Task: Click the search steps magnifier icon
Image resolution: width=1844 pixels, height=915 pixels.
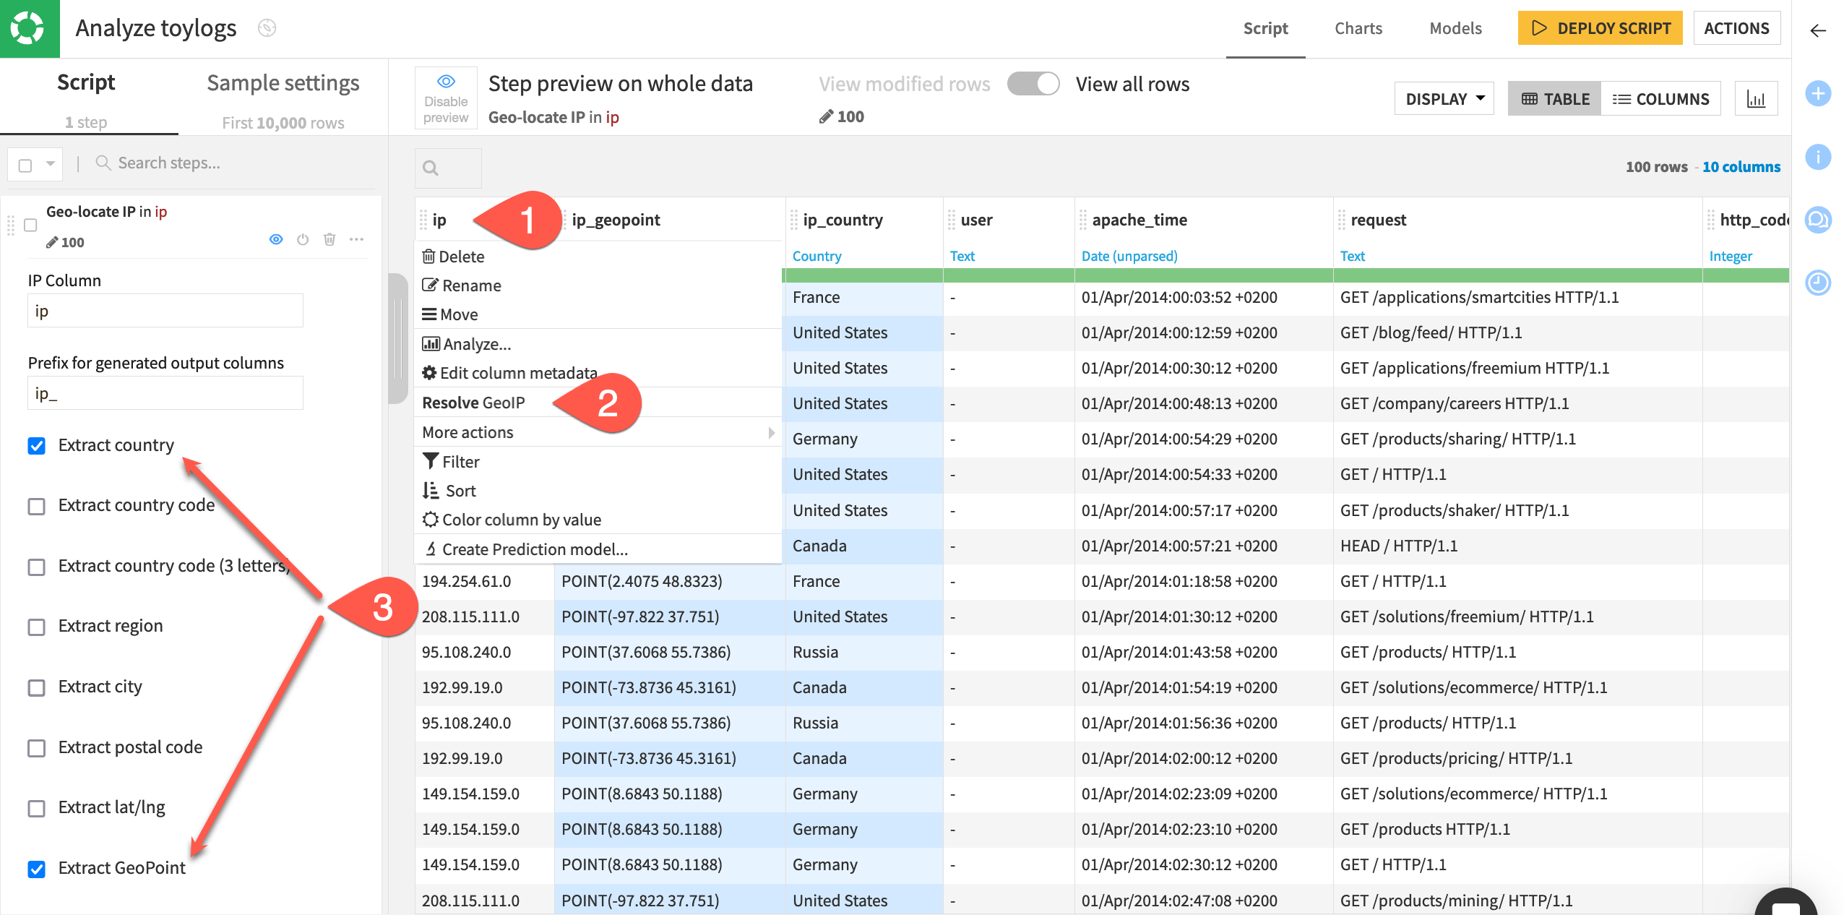Action: (100, 163)
